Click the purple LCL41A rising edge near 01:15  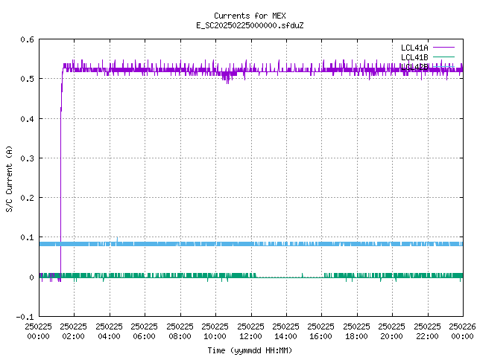tap(61, 173)
